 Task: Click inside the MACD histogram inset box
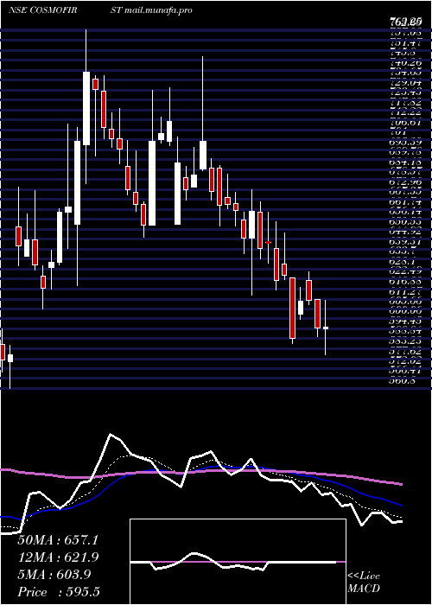pyautogui.click(x=238, y=562)
